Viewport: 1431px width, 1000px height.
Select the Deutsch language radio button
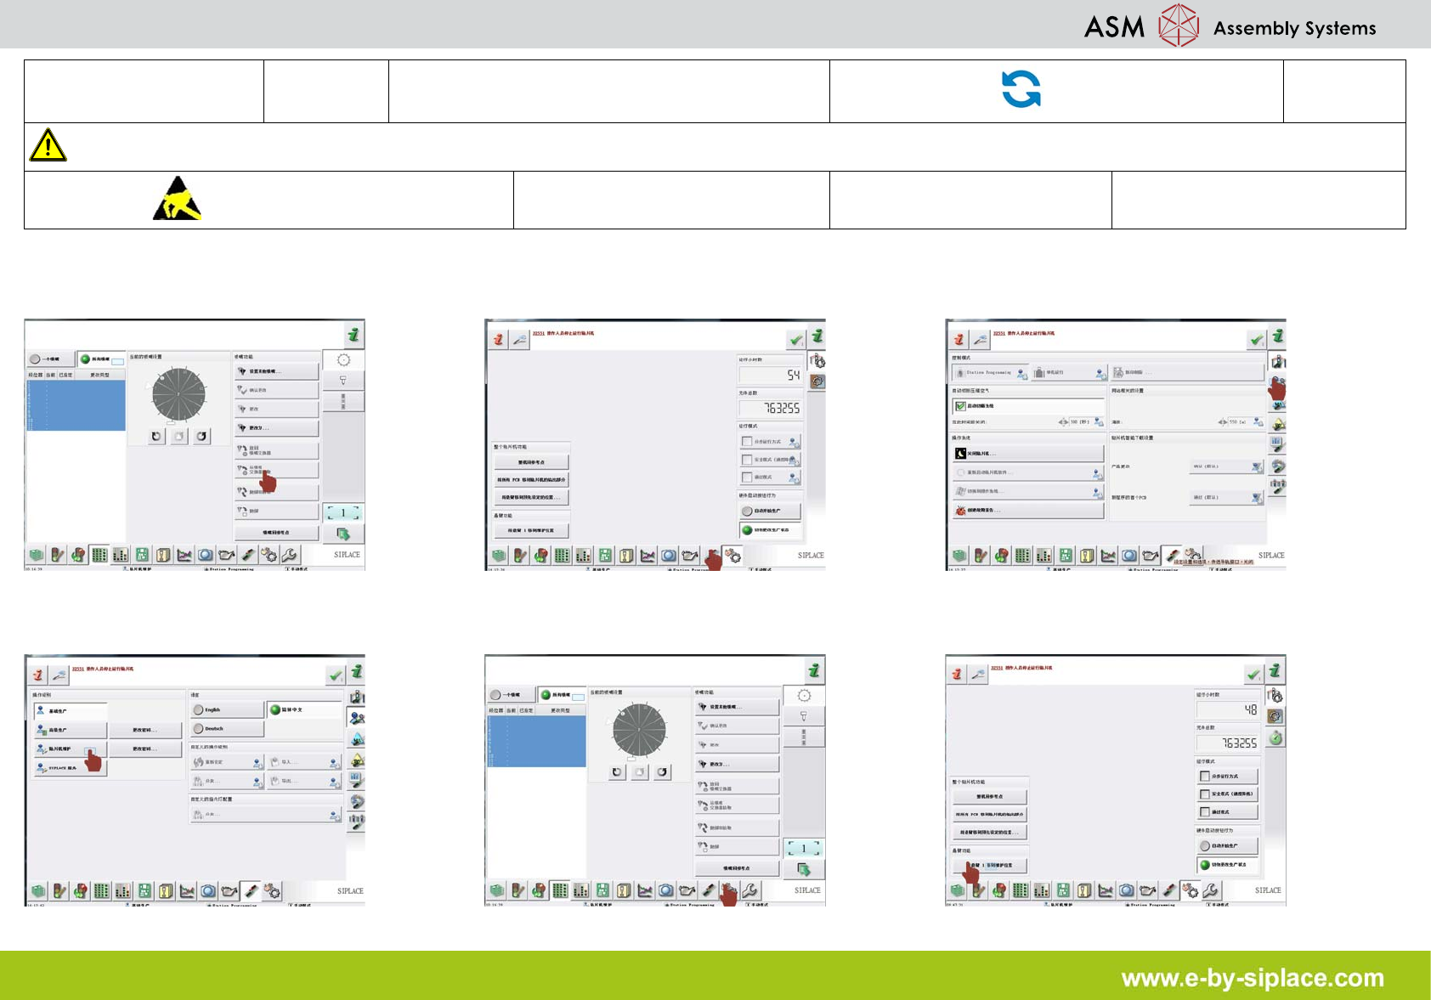[x=199, y=728]
